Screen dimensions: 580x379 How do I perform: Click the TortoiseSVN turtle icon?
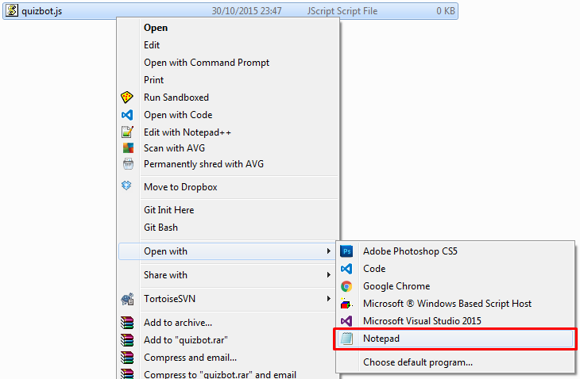pos(127,299)
